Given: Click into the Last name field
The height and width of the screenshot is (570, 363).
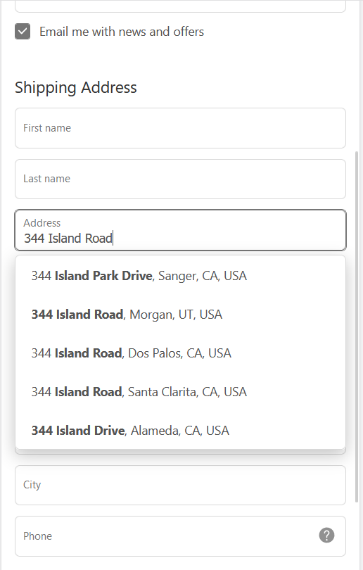Looking at the screenshot, I should point(180,179).
